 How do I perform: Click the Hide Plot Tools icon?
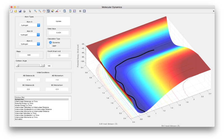click(80, 11)
